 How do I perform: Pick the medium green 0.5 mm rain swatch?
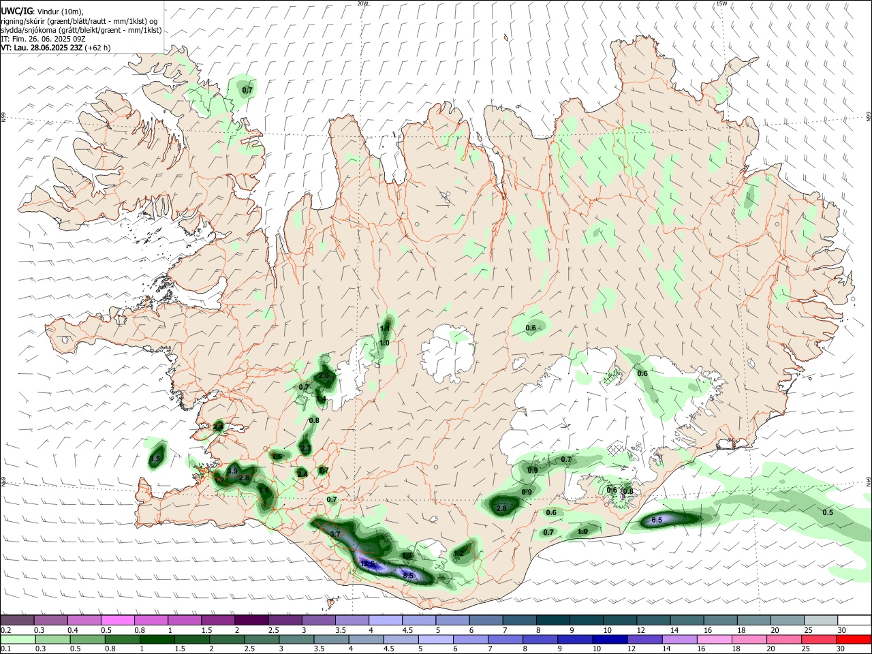(x=87, y=640)
